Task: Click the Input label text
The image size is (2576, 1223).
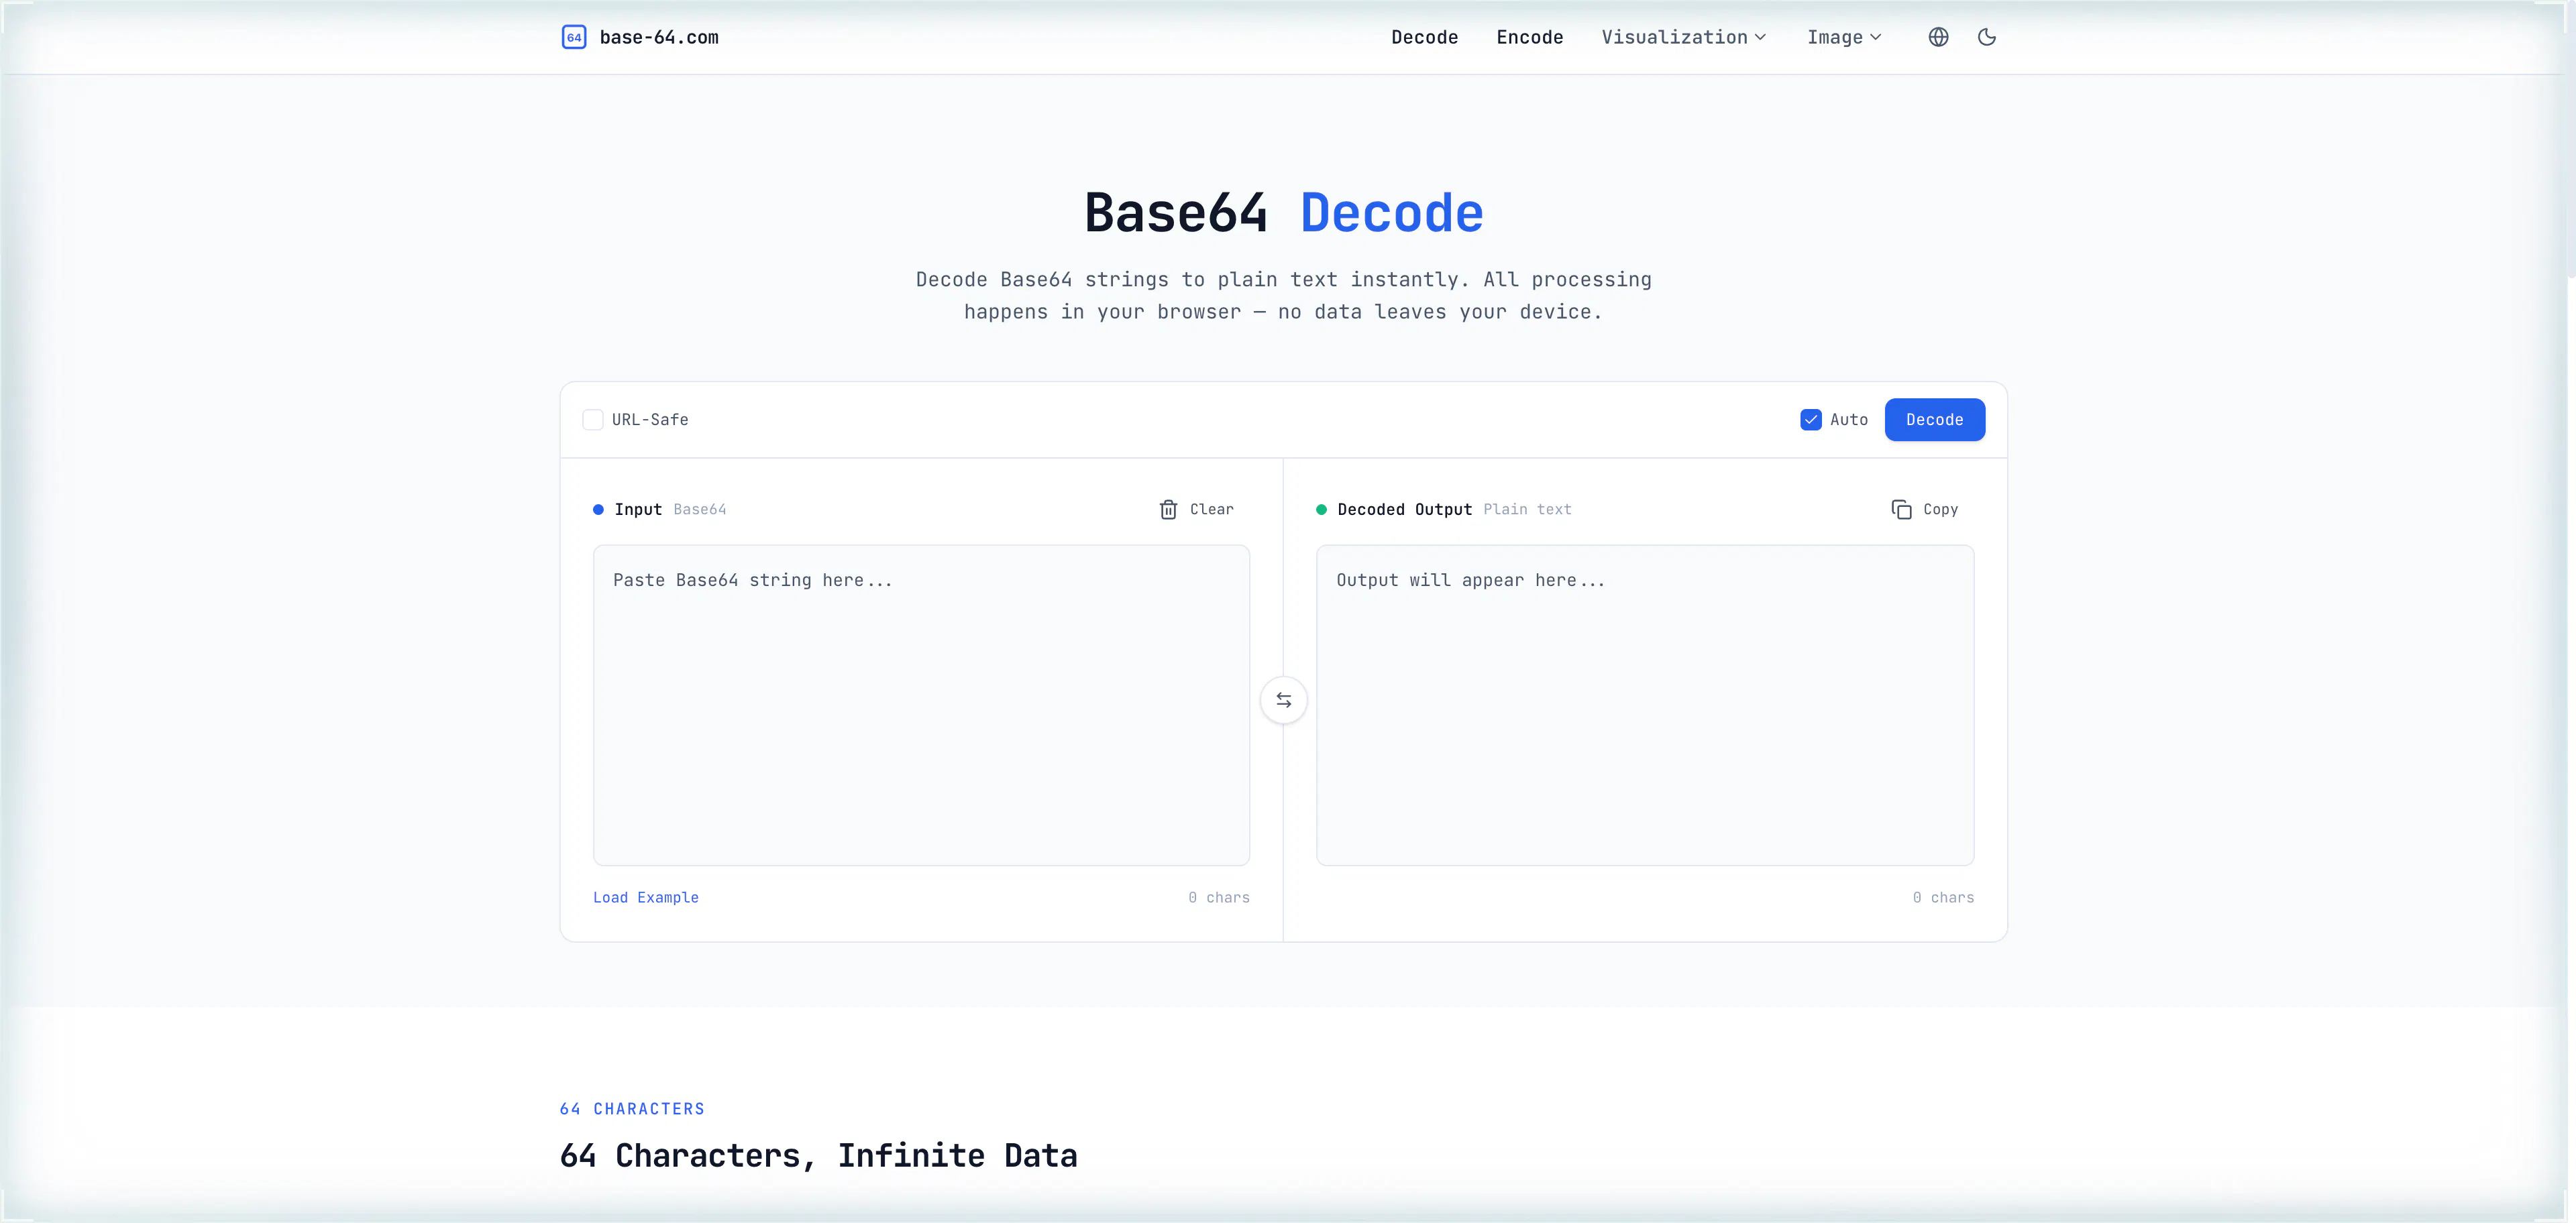Action: (x=638, y=510)
